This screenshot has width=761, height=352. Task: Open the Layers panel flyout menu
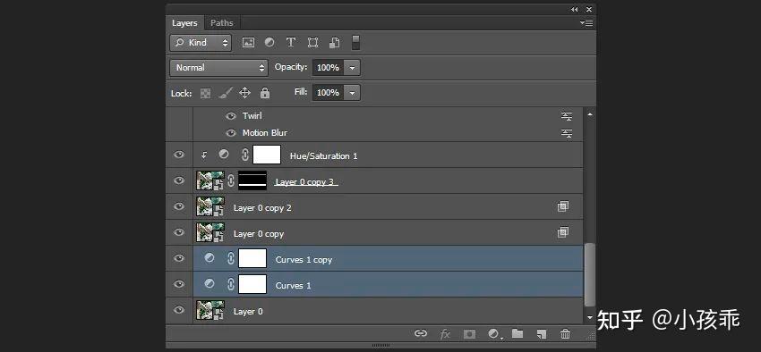[x=586, y=22]
